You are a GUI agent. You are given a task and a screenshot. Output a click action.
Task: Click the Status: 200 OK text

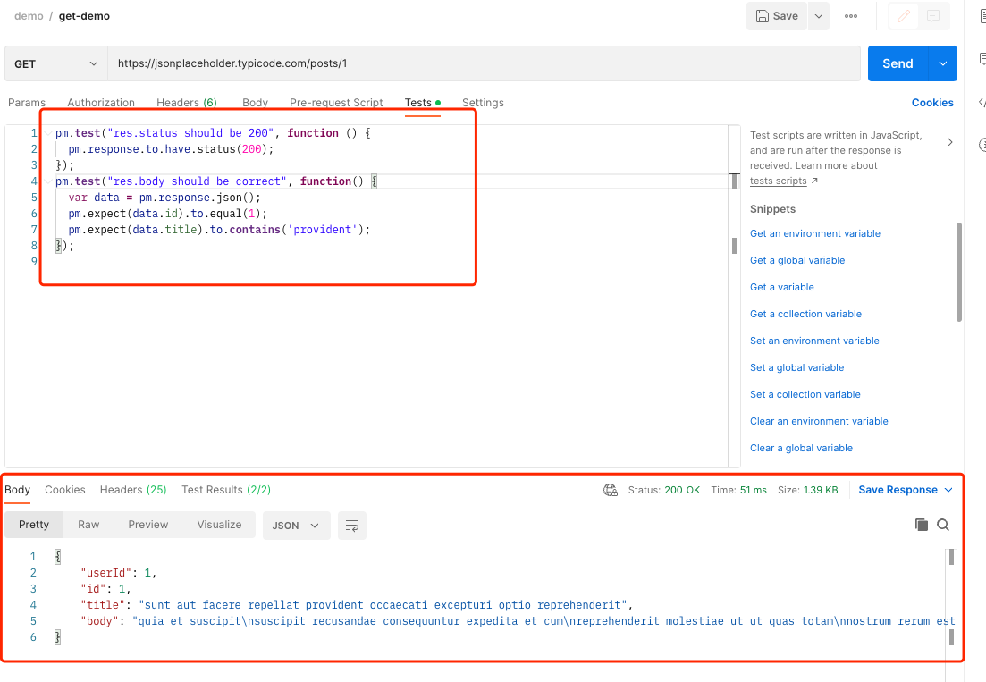tap(664, 490)
